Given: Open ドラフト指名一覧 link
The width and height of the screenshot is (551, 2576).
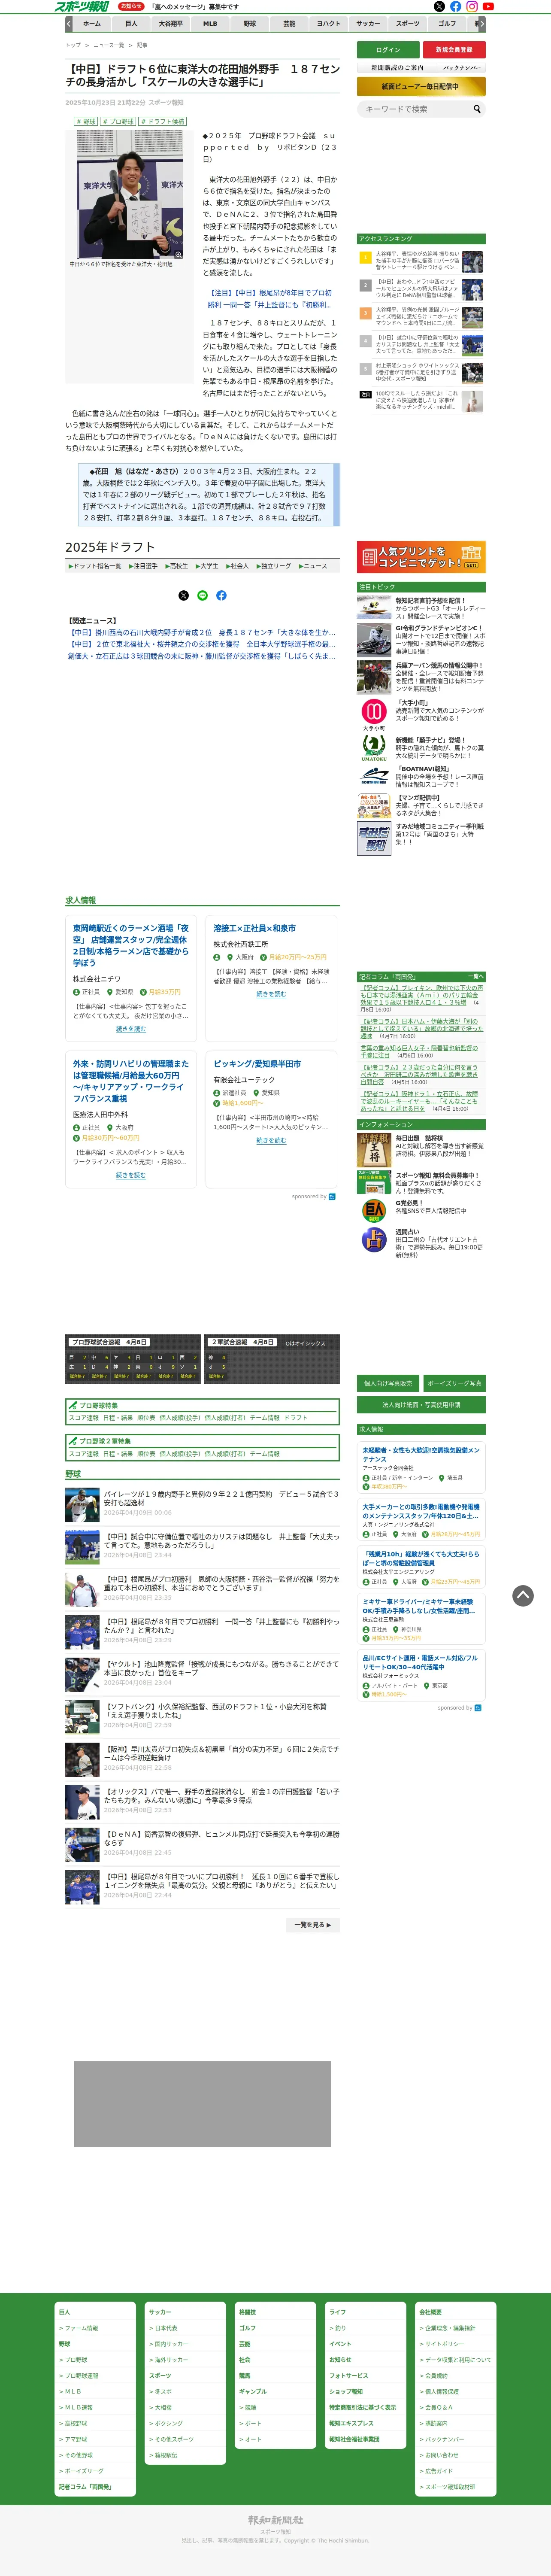Looking at the screenshot, I should [95, 566].
